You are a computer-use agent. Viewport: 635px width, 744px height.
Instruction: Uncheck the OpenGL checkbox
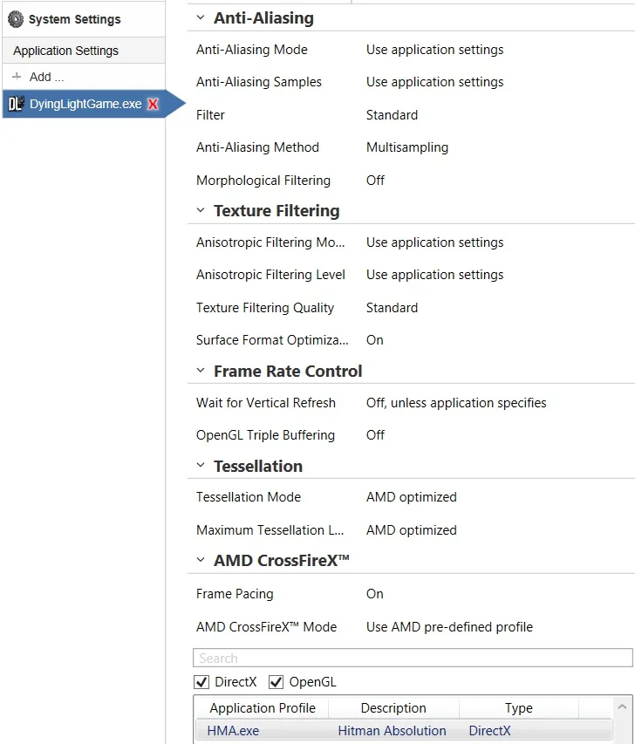point(277,682)
